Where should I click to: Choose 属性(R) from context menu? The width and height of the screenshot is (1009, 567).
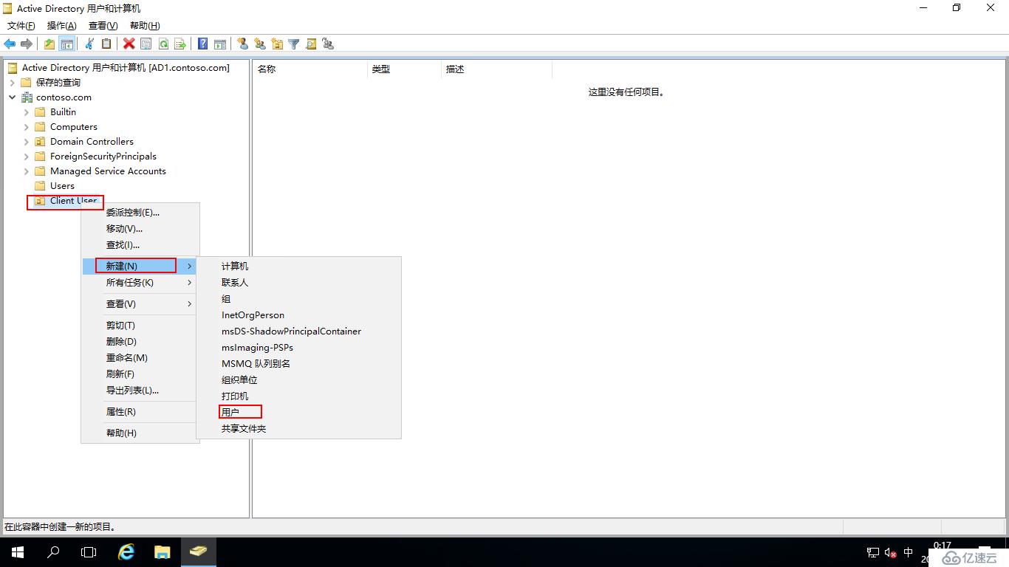pos(140,412)
